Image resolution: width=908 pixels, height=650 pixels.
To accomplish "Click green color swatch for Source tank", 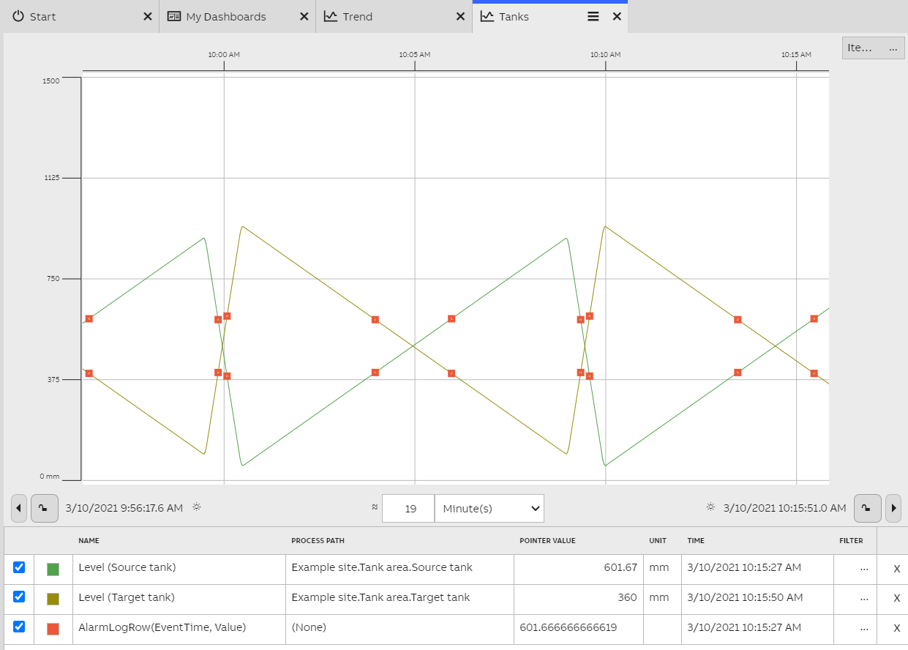I will 53,569.
